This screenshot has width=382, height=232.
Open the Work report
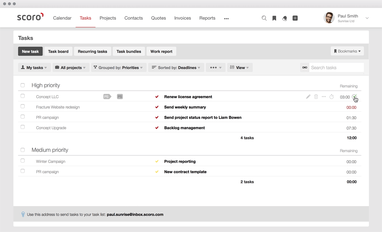161,51
